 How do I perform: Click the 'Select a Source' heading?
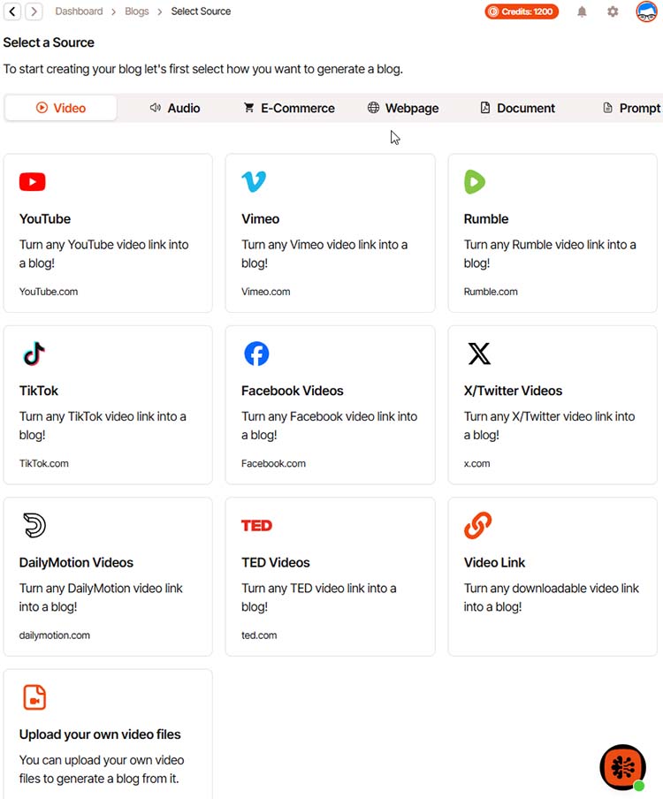click(49, 42)
